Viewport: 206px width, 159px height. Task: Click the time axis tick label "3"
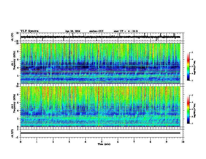click(69, 142)
